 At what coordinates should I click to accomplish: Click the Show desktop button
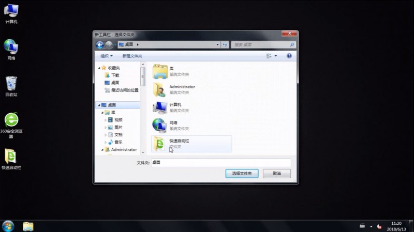click(x=411, y=226)
